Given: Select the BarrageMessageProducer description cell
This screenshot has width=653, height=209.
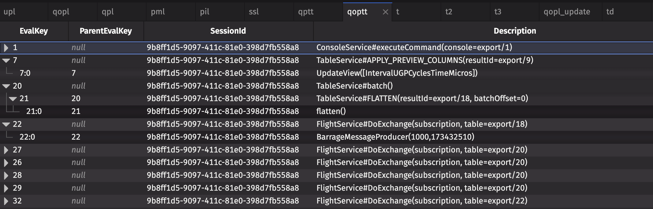Looking at the screenshot, I should pos(395,137).
